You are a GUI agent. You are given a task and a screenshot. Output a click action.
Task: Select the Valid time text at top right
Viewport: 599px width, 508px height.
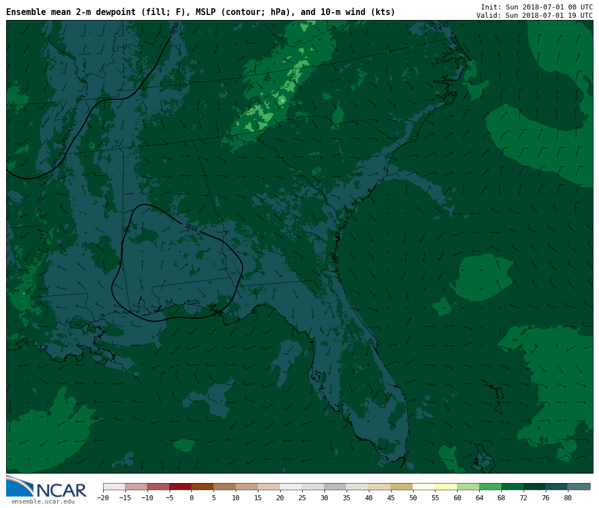click(534, 16)
